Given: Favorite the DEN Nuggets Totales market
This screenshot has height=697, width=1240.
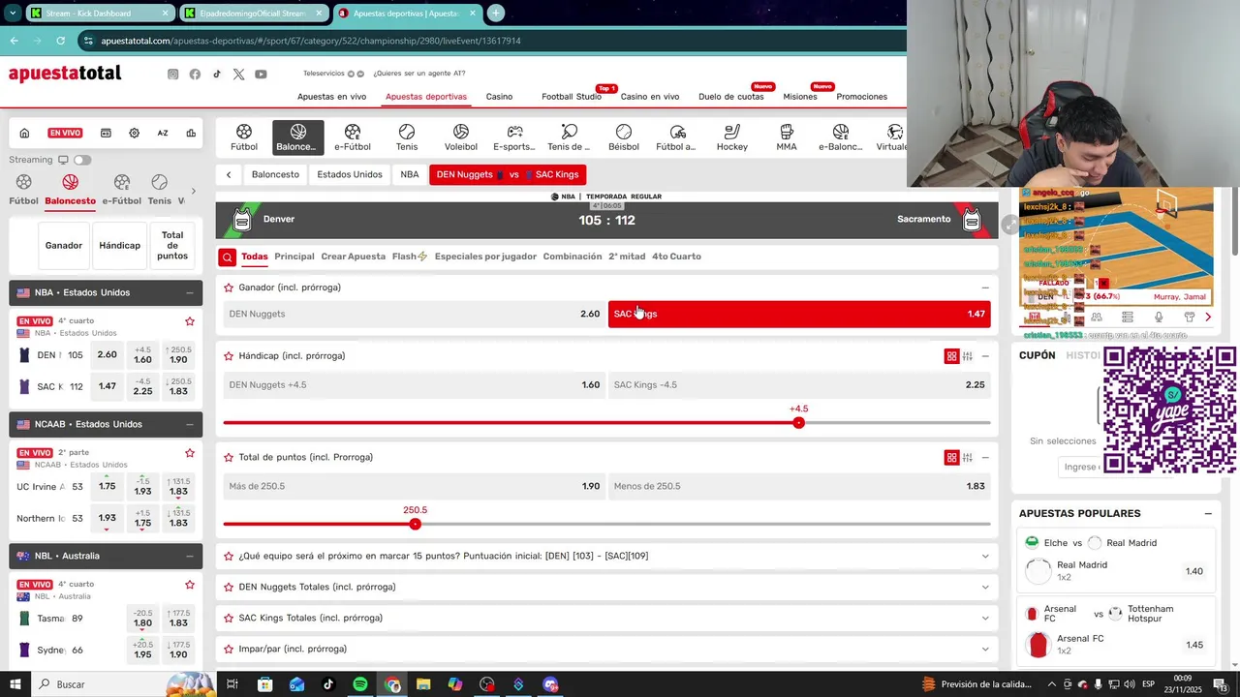Looking at the screenshot, I should click(x=229, y=588).
